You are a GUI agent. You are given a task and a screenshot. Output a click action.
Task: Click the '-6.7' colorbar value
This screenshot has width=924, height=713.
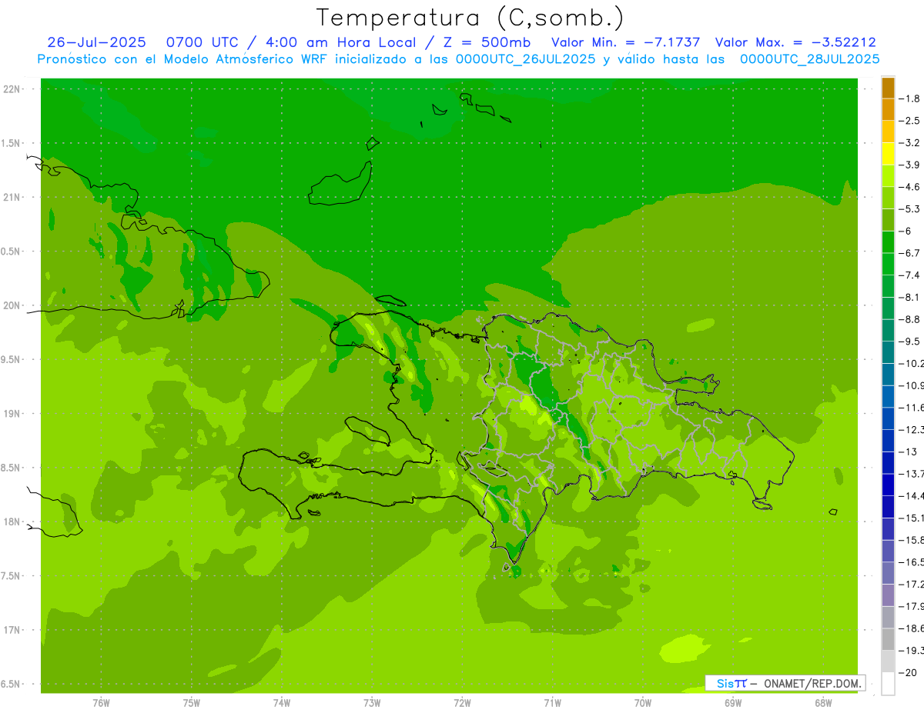tap(910, 253)
